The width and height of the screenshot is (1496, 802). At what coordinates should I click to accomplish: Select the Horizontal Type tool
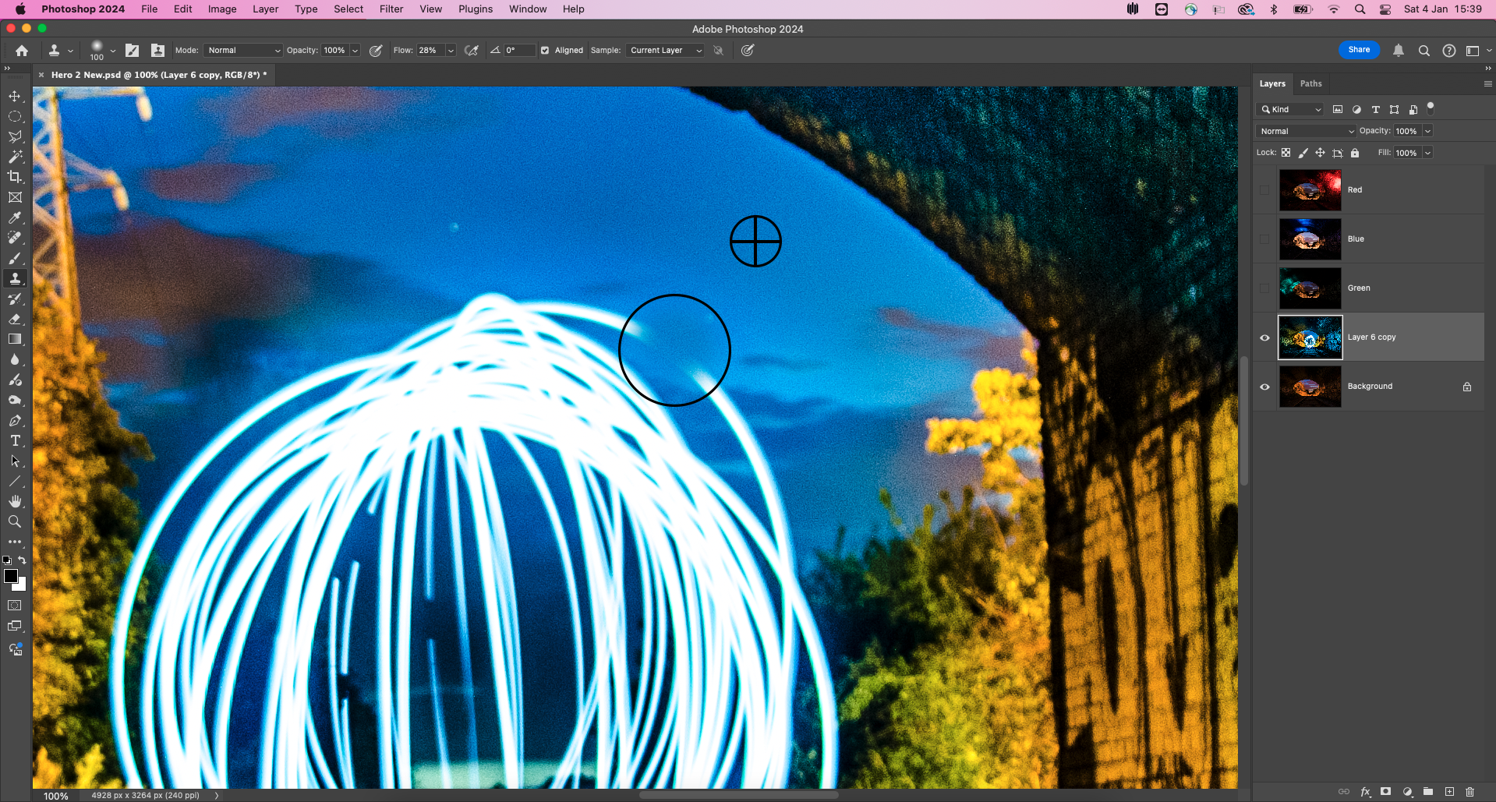[15, 440]
